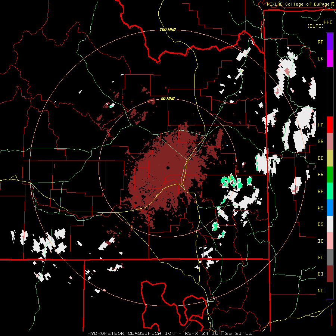Click the BI legend label

point(320,274)
